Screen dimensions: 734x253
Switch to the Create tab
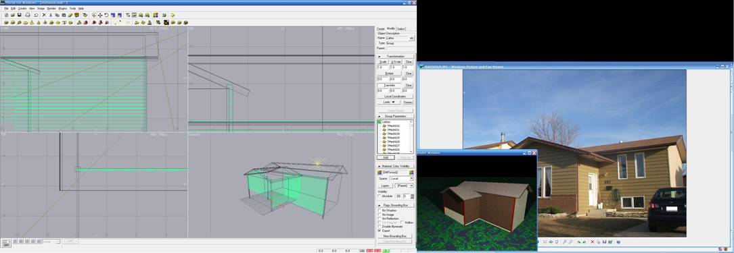(381, 29)
